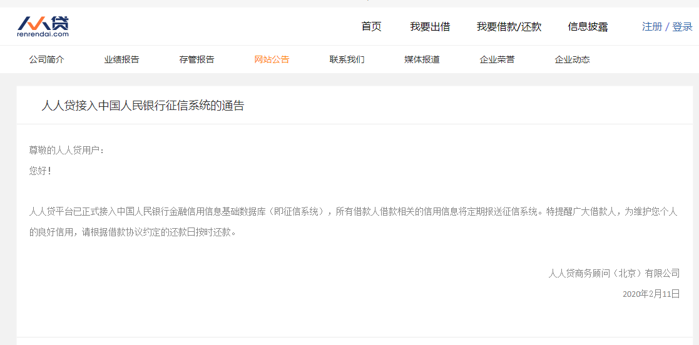Click the paragraph line starting 人人贷平台已正式接入
Image resolution: width=699 pixels, height=345 pixels.
[x=353, y=212]
